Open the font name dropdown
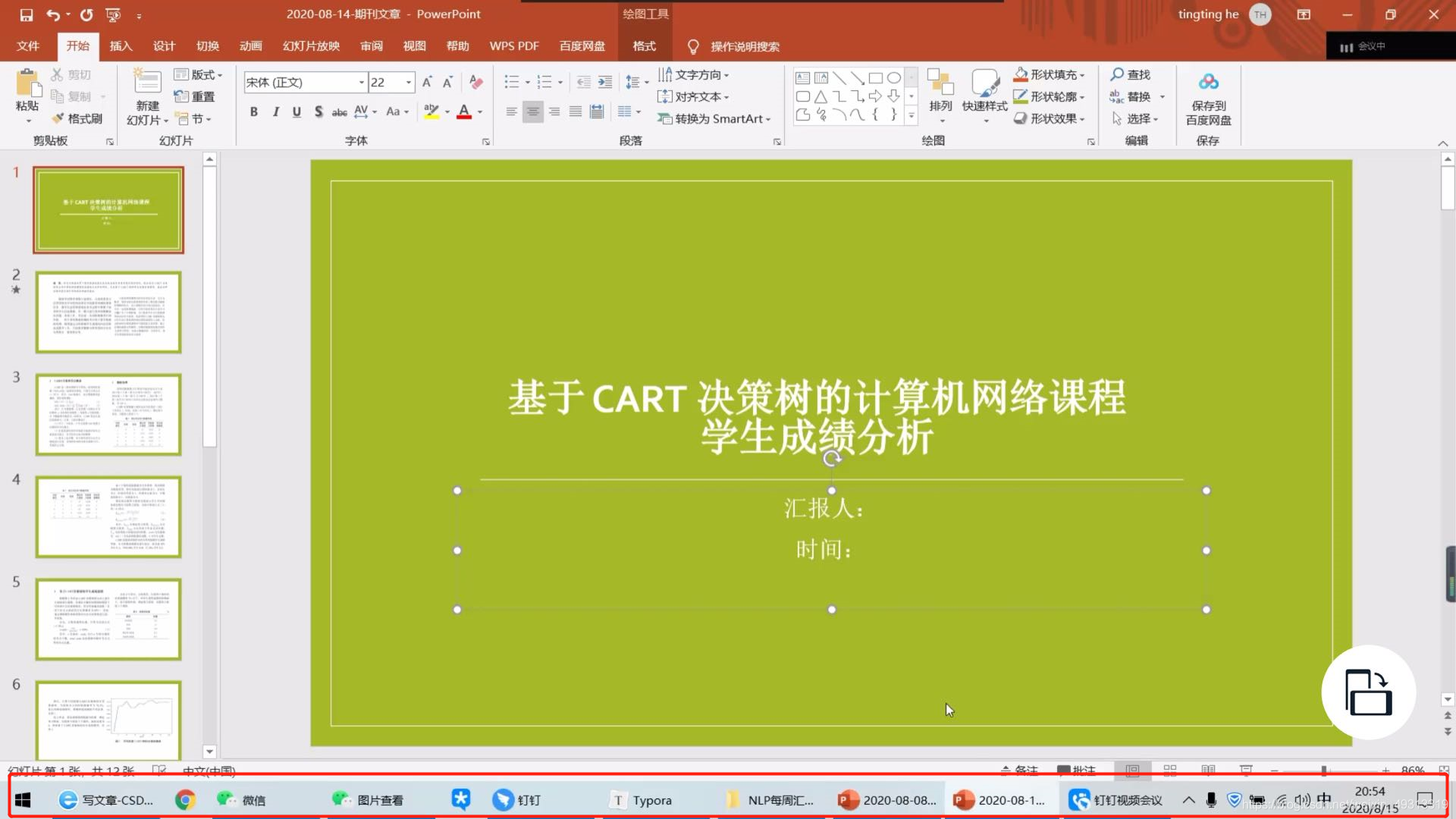Image resolution: width=1456 pixels, height=819 pixels. (362, 82)
